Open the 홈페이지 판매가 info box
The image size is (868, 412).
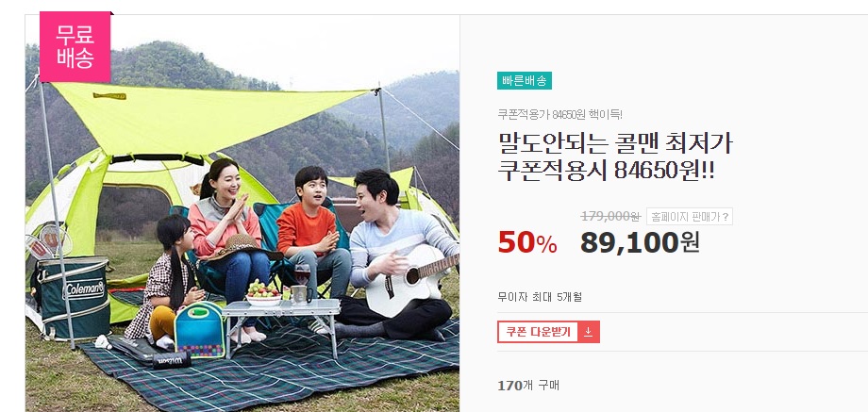click(689, 217)
